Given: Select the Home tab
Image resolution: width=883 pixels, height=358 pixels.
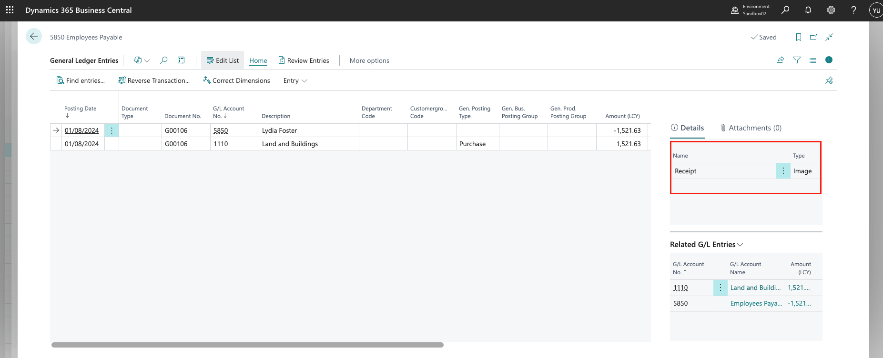Looking at the screenshot, I should 258,60.
